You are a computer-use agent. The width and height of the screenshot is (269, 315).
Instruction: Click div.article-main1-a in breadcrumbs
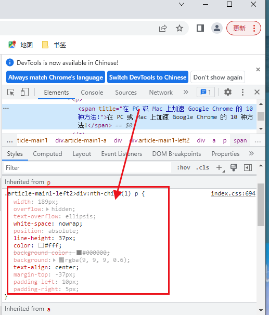click(x=81, y=140)
